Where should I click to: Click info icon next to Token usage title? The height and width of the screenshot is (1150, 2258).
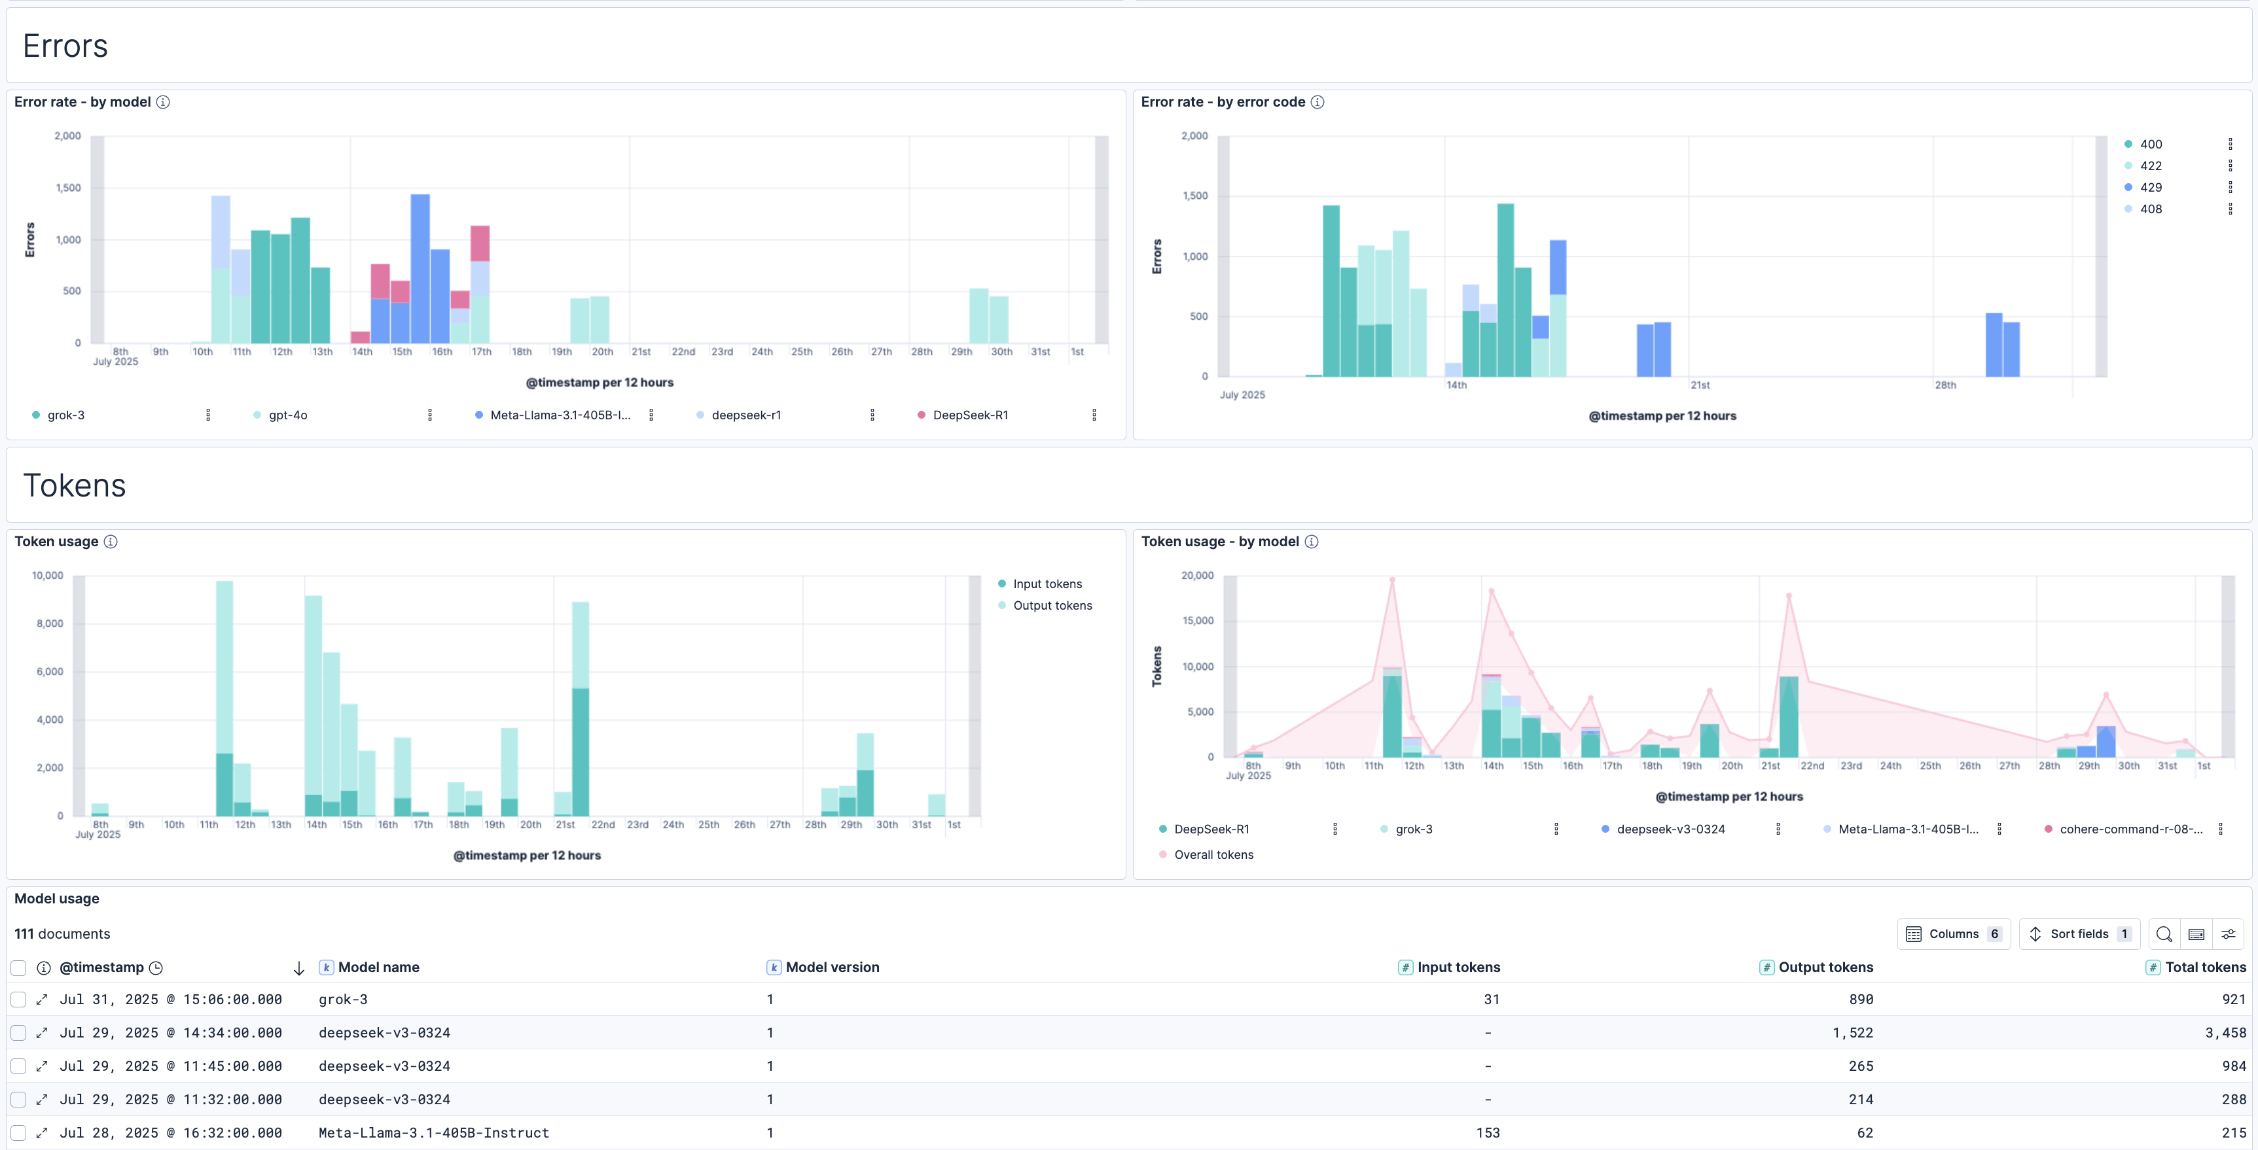[x=111, y=542]
